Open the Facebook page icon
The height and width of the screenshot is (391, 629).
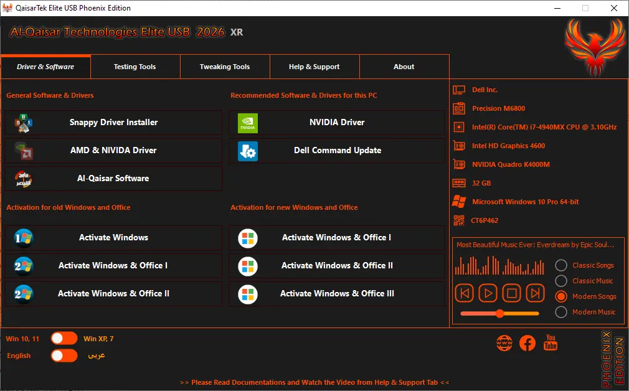point(527,343)
